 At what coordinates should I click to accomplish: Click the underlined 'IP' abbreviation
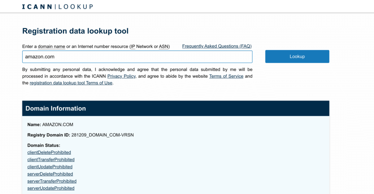(x=133, y=46)
